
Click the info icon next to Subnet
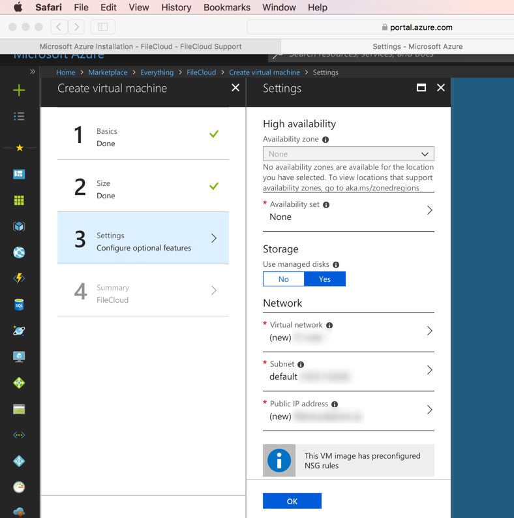point(301,365)
